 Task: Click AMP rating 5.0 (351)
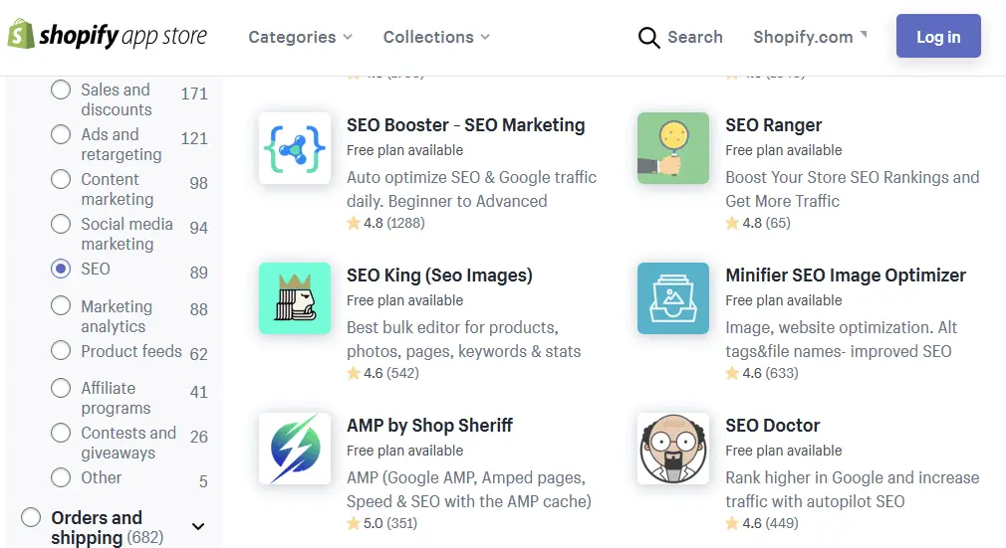[x=381, y=523]
